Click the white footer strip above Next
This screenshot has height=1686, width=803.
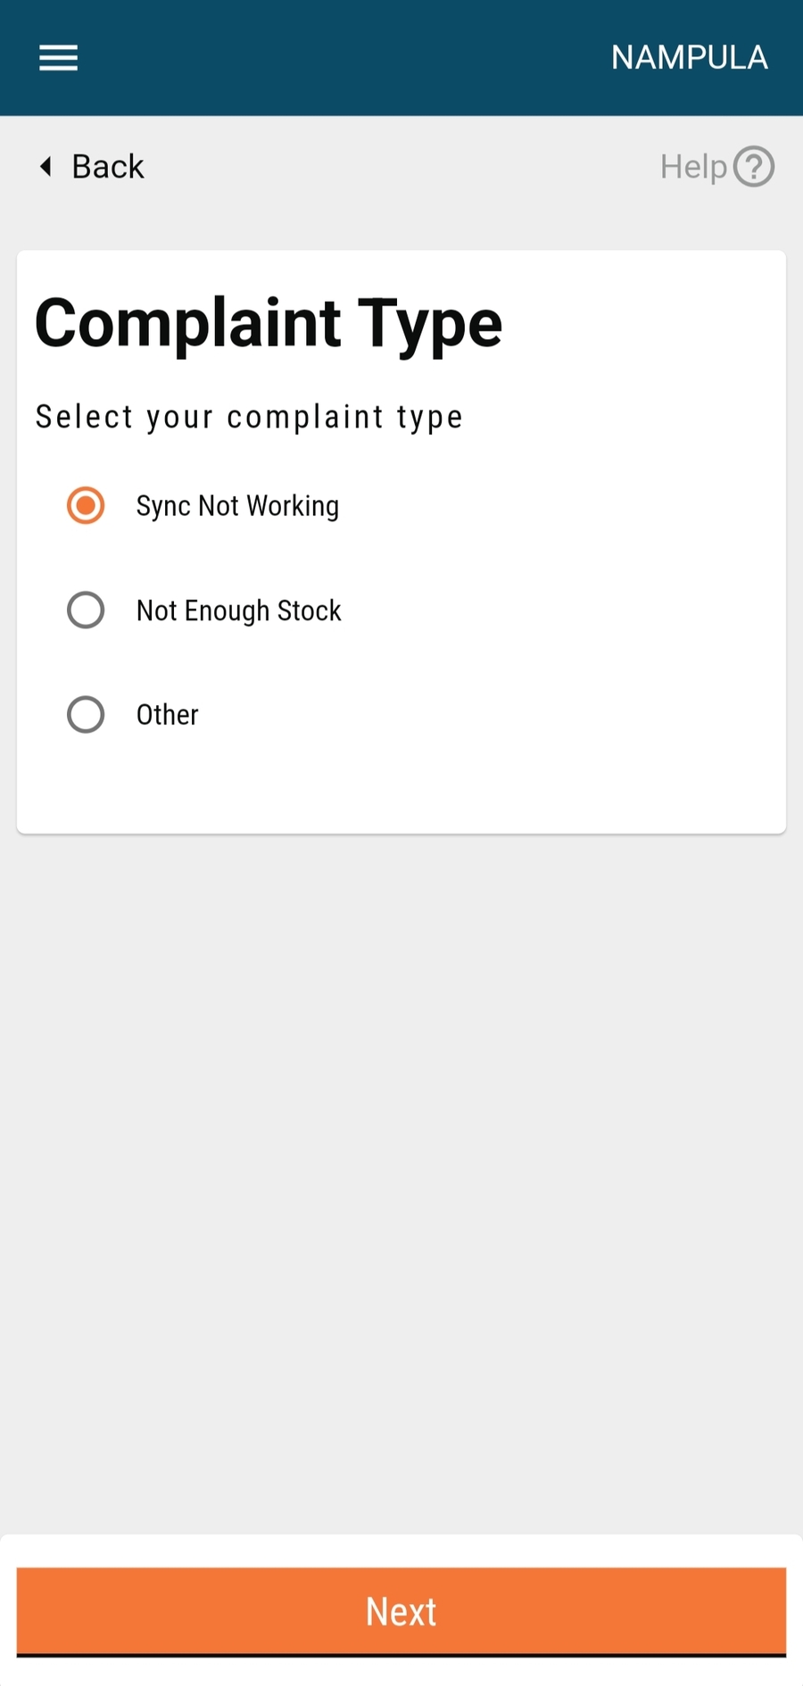coord(401,1550)
